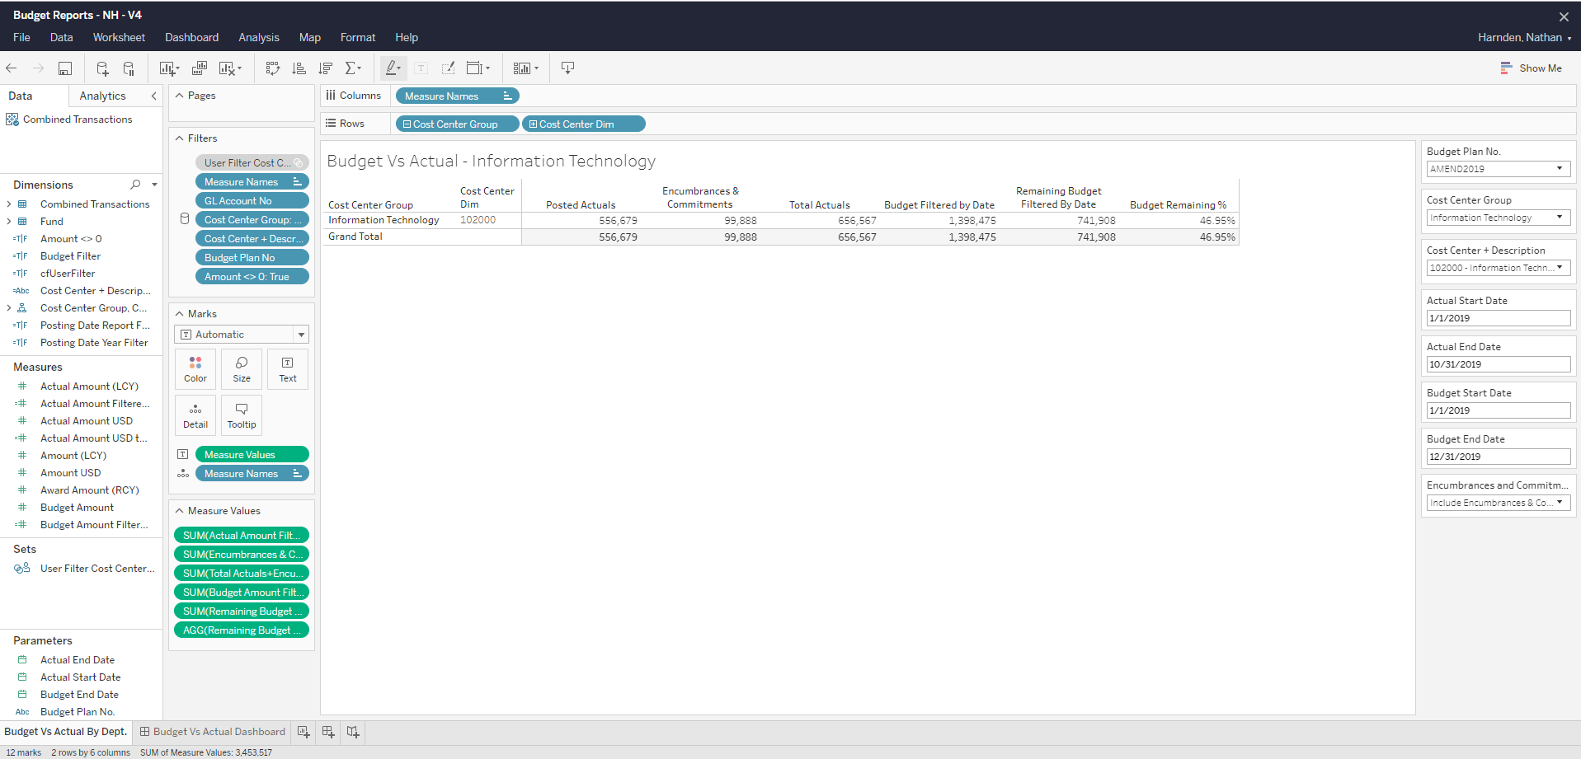Open the Analysis menu
The height and width of the screenshot is (759, 1581).
coord(258,37)
